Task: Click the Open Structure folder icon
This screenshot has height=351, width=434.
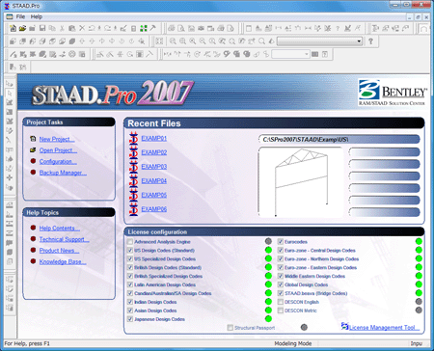Action: click(x=22, y=28)
